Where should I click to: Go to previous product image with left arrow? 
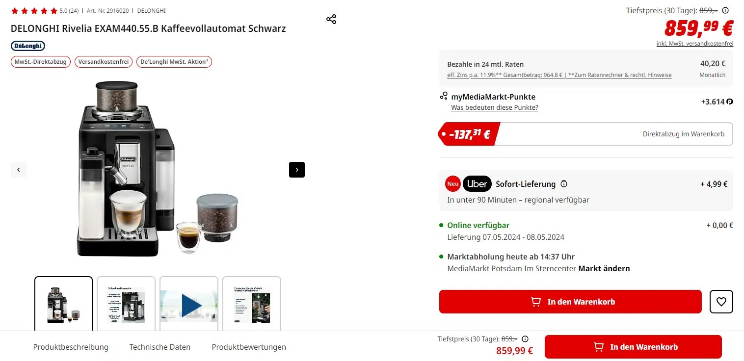[x=19, y=170]
